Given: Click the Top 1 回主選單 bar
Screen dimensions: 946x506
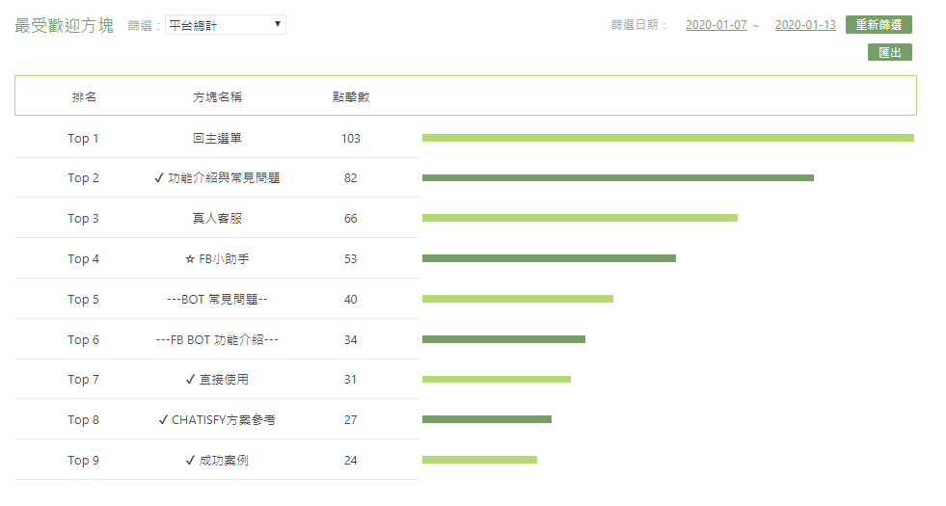Looking at the screenshot, I should click(x=667, y=138).
